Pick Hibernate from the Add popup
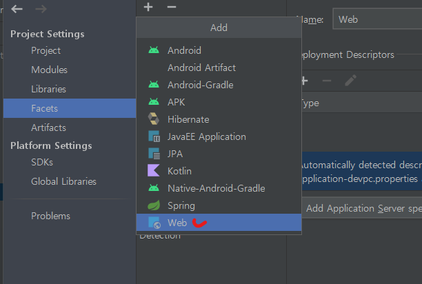Image resolution: width=422 pixels, height=284 pixels. coord(219,119)
